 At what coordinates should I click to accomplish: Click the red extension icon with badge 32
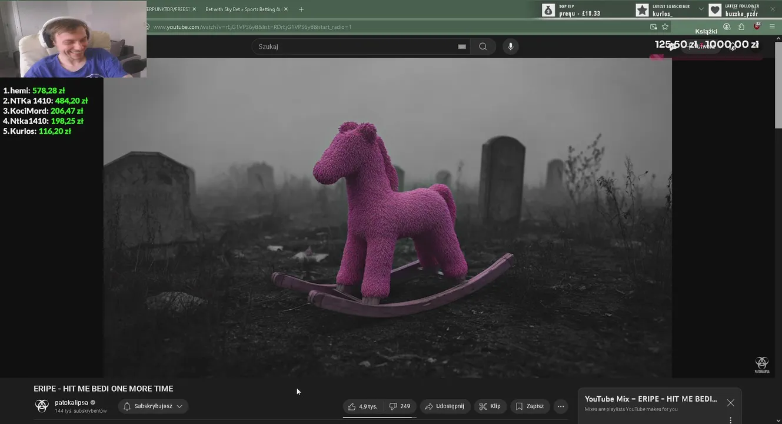point(757,26)
